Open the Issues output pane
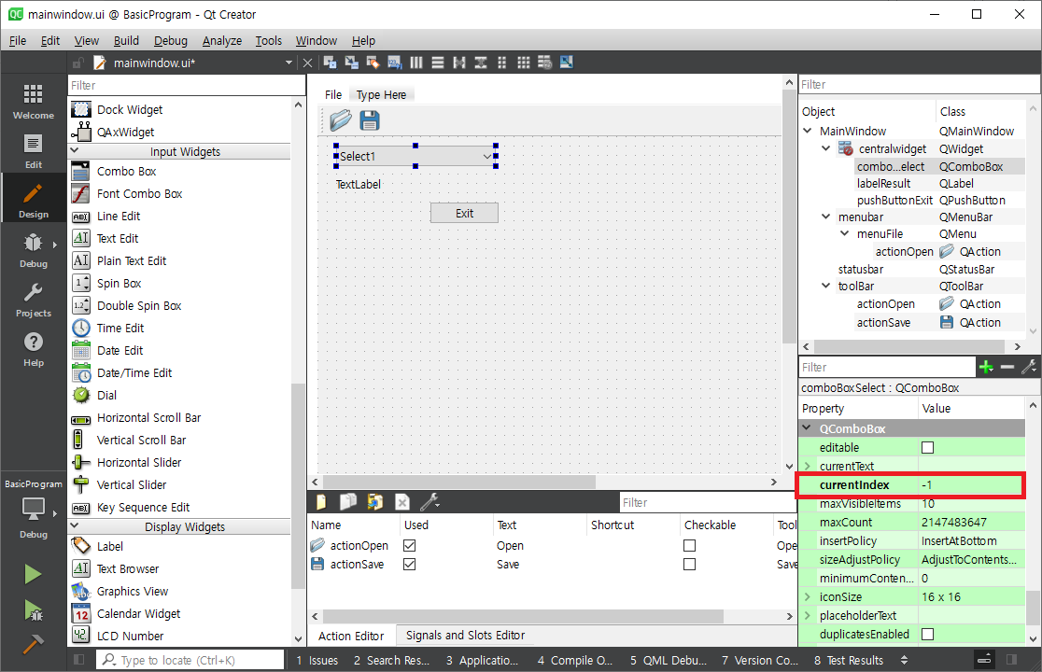Image resolution: width=1042 pixels, height=672 pixels. click(x=317, y=660)
